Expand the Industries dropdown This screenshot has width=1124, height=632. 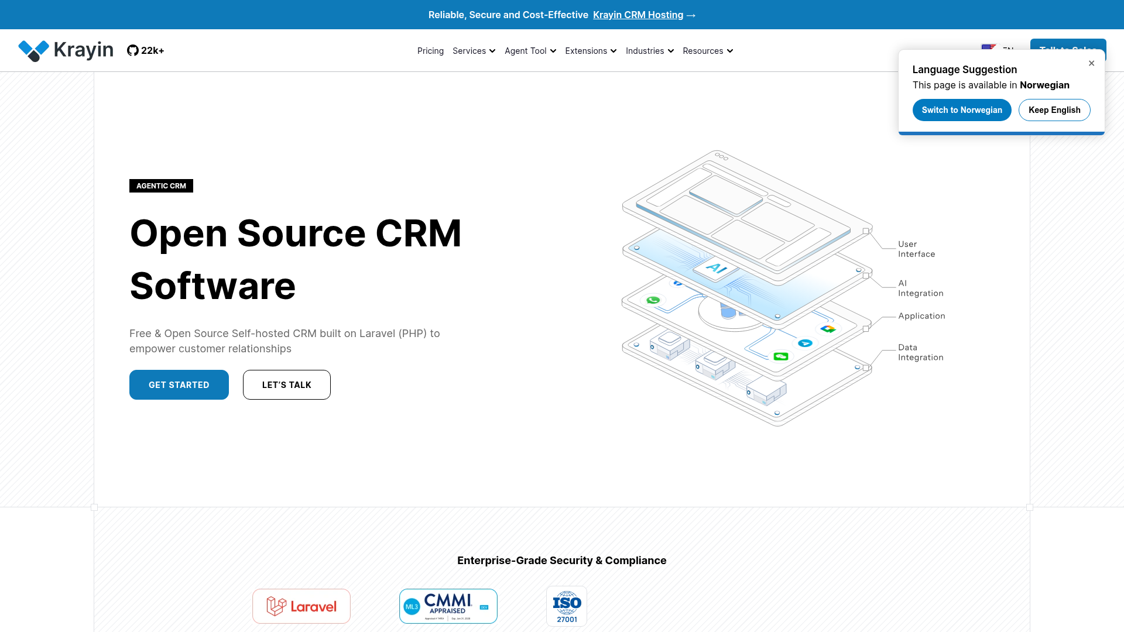tap(650, 51)
